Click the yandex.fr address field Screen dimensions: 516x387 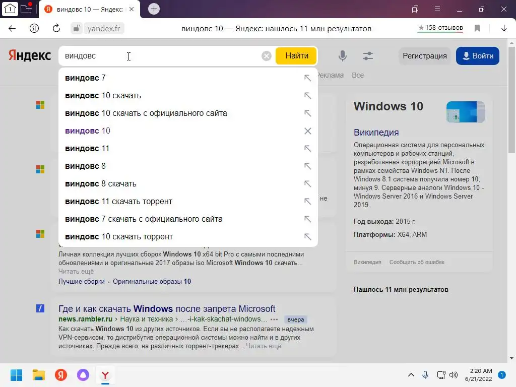click(x=104, y=29)
